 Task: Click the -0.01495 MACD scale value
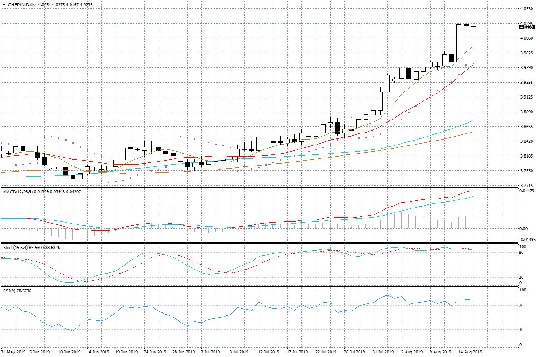[526, 239]
